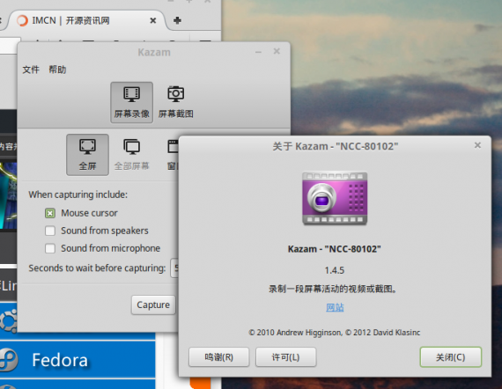Enable Sound from microphone checkbox
This screenshot has height=389, width=502.
point(50,248)
